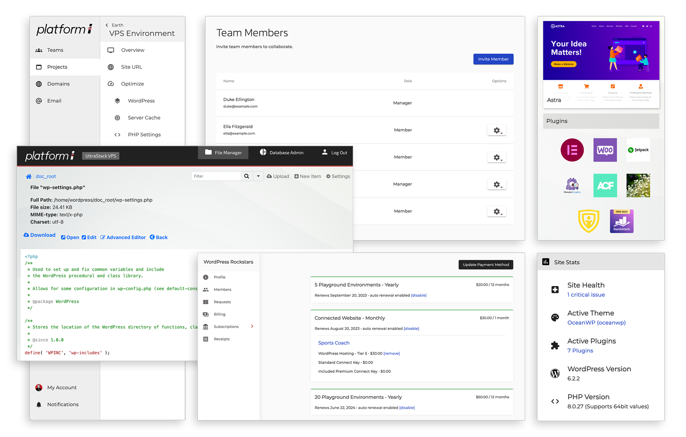
Task: Click the Email at-sign icon
Action: tap(39, 101)
